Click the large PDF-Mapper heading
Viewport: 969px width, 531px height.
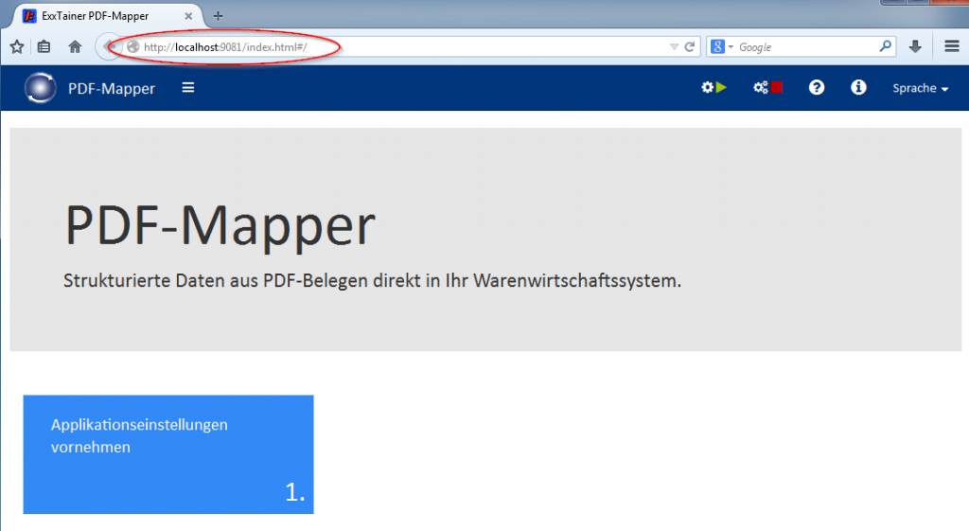(x=220, y=226)
